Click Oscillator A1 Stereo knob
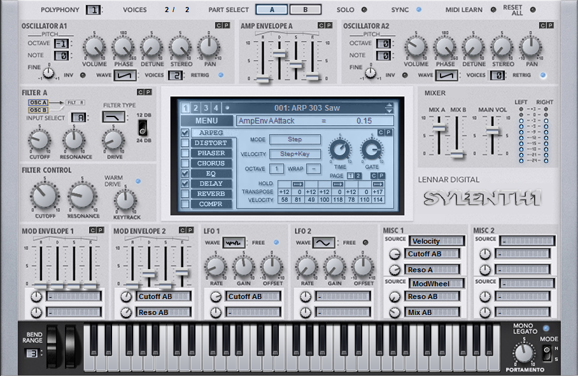578x376 pixels. coord(180,47)
